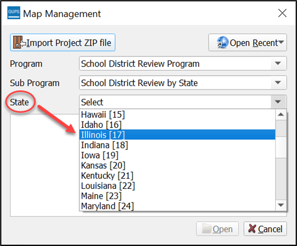The height and width of the screenshot is (246, 297).
Task: Select Illinois [17] from the state list
Action: tap(177, 135)
